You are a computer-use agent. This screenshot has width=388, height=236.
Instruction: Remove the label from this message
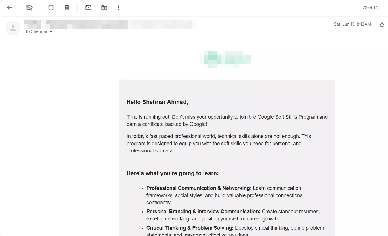pyautogui.click(x=29, y=7)
